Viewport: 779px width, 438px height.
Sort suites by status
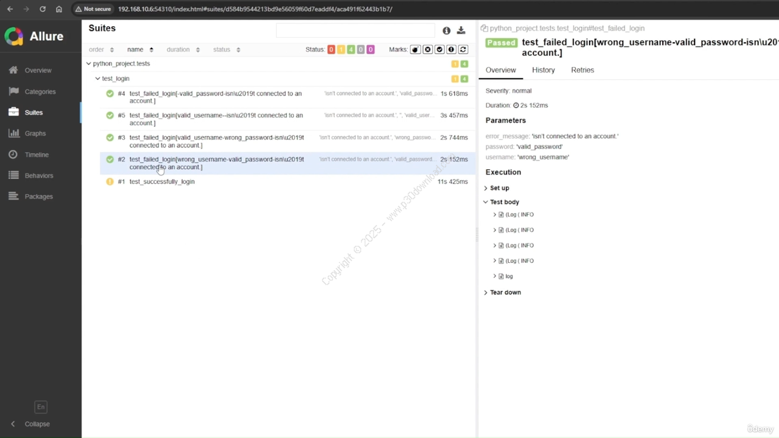click(x=226, y=49)
